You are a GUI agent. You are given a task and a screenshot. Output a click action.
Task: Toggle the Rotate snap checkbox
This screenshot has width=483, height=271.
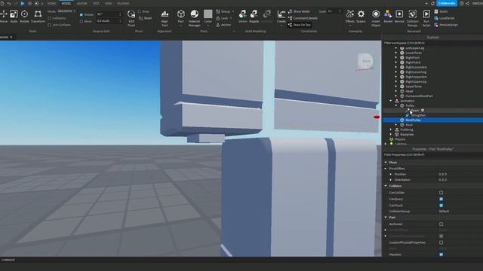click(82, 14)
